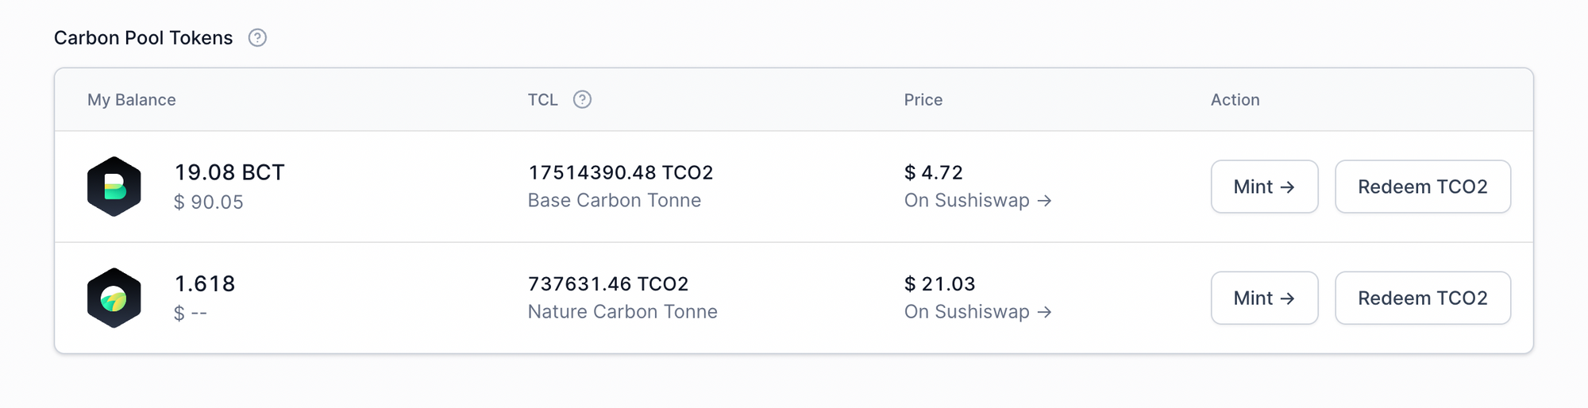Open On Sushiswap link under $ 4.72
The height and width of the screenshot is (408, 1588).
977,201
